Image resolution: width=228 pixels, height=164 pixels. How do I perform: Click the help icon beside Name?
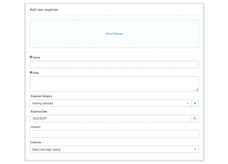point(31,57)
